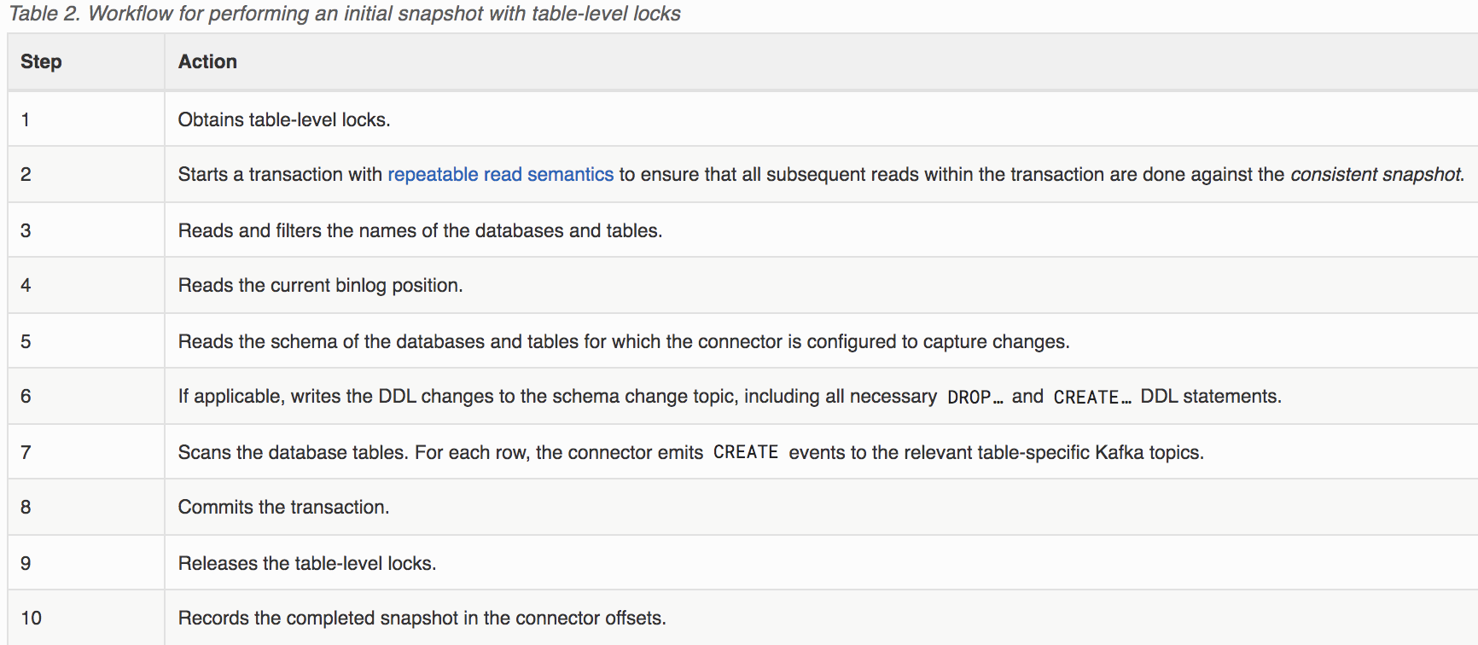
Task: Select 'Releases the table-level locks' text
Action: 306,563
